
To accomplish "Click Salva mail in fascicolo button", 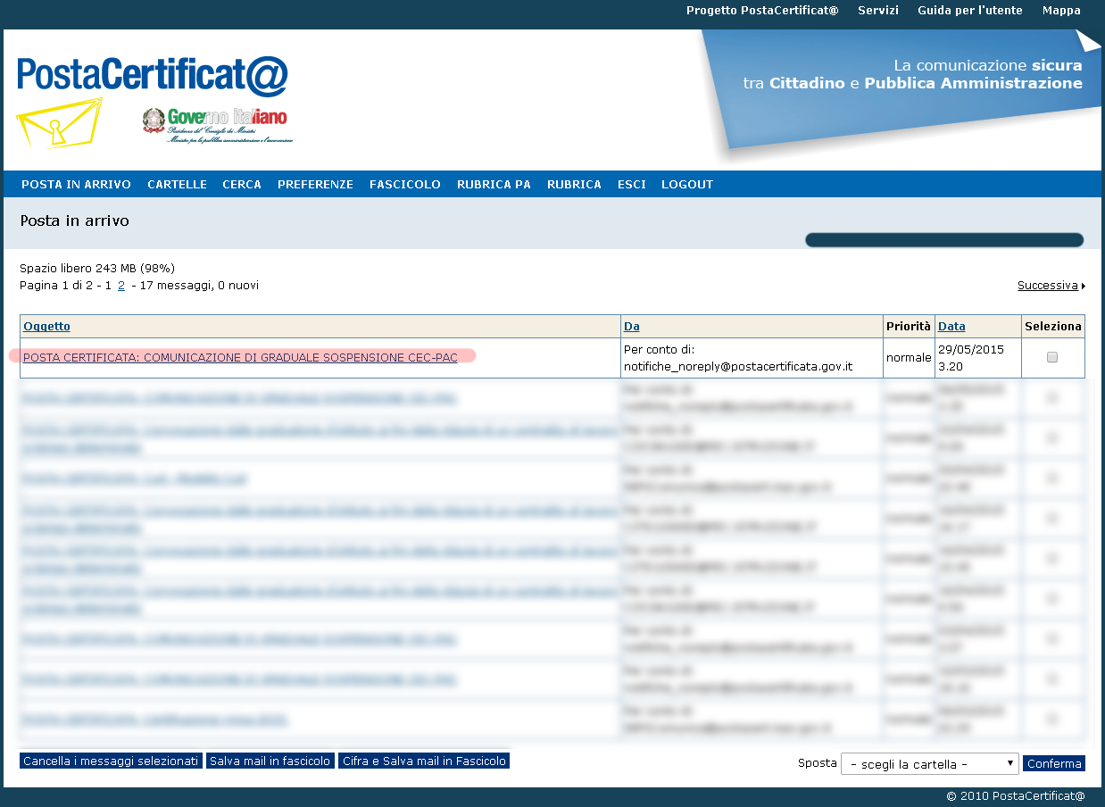I will click(270, 761).
